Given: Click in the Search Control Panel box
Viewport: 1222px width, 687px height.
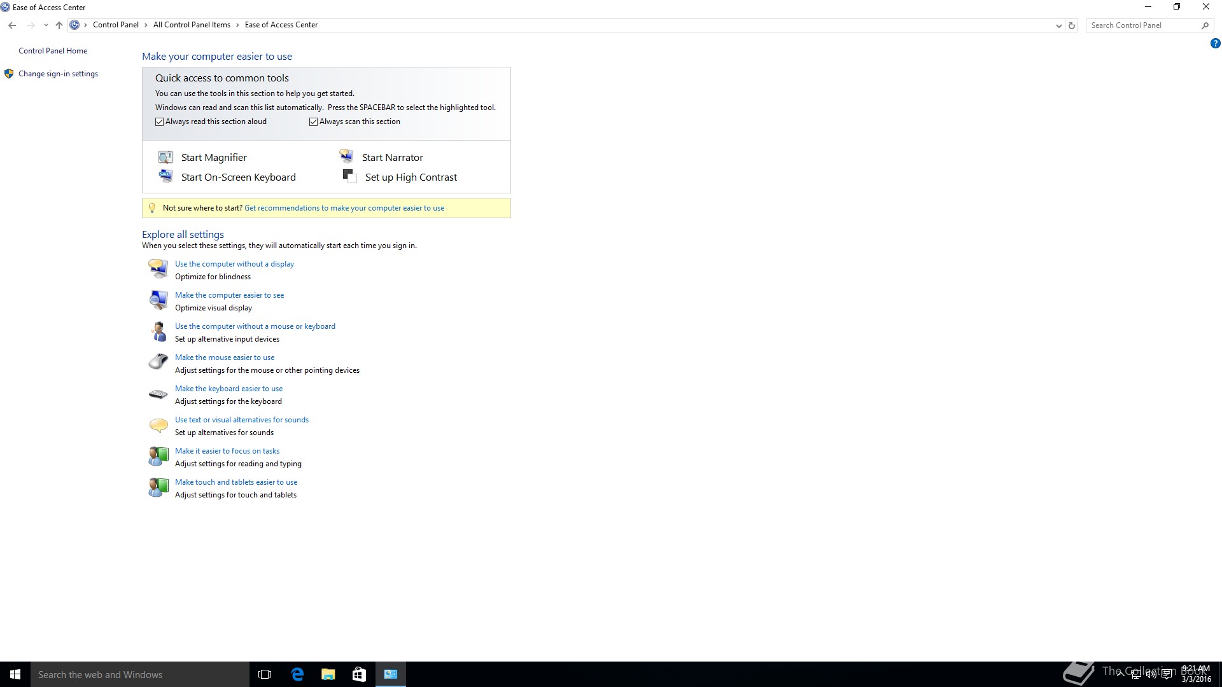Looking at the screenshot, I should [1142, 25].
